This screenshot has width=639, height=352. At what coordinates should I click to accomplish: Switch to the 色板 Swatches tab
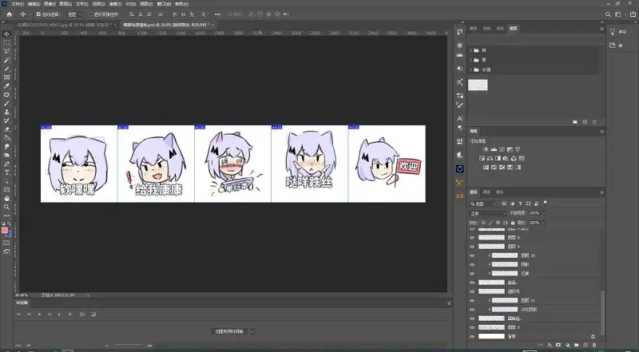coord(486,29)
